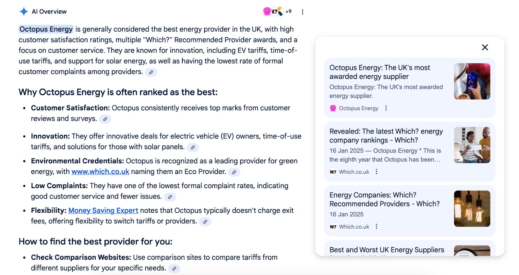Viewport: 519px width, 275px height.
Task: Click the citation icon after Customer Satisfaction bullet
Action: click(104, 119)
